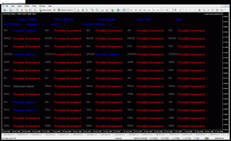Viewport: 231px width, 141px height.
Task: Switch to the CHFJPYm,H1 chart tab
Action: [x=174, y=135]
